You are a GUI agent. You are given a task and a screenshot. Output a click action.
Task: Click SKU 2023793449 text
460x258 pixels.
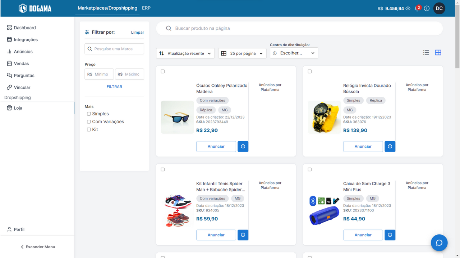212,122
